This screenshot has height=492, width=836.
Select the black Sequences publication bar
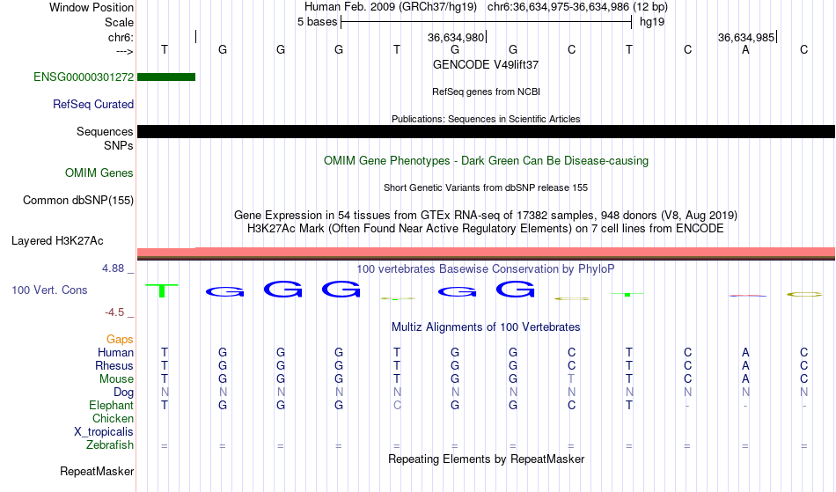486,132
